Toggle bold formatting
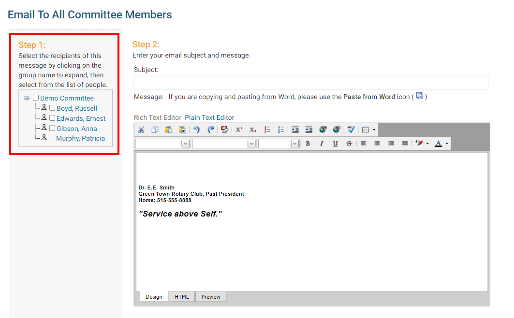This screenshot has height=318, width=514. pyautogui.click(x=308, y=144)
